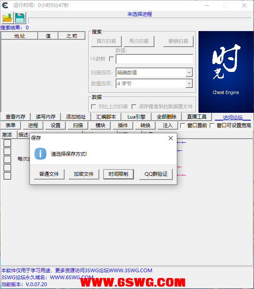Choose 加密文件 save option
This screenshot has height=289, width=254.
coord(84,174)
